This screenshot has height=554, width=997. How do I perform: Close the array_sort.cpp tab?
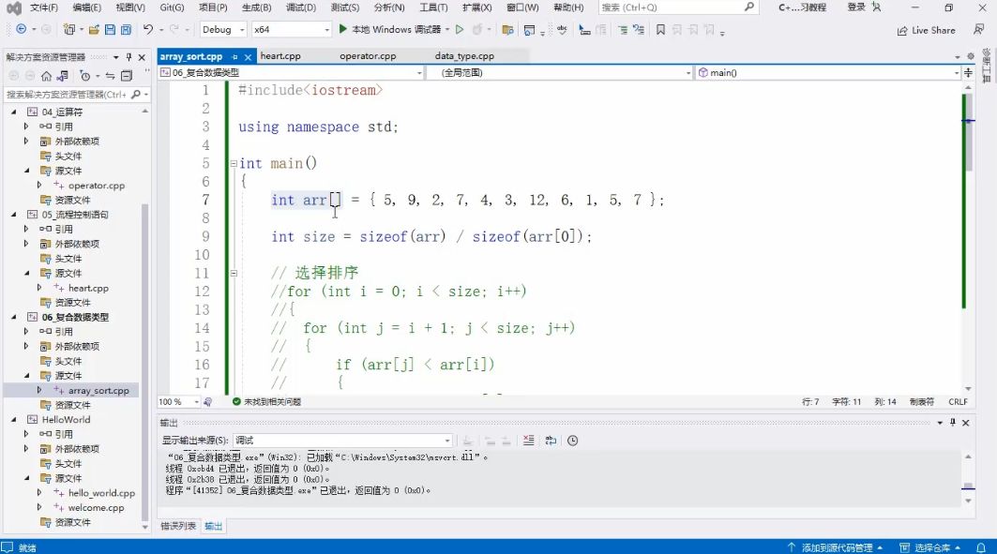pyautogui.click(x=248, y=57)
